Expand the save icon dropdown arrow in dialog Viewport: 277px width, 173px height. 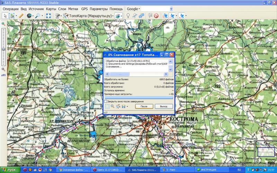(x=127, y=106)
